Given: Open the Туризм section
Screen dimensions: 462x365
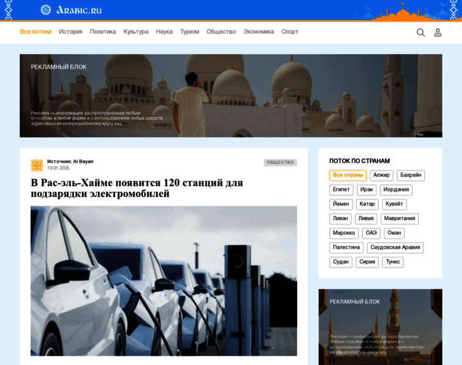Looking at the screenshot, I should (190, 32).
